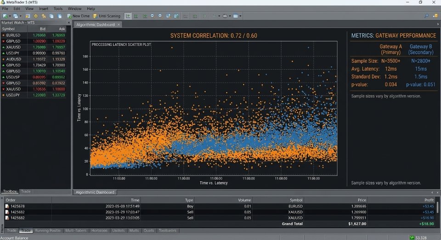
Task: Switch to the Trade tab beside Toolbox
Action: coord(26,191)
